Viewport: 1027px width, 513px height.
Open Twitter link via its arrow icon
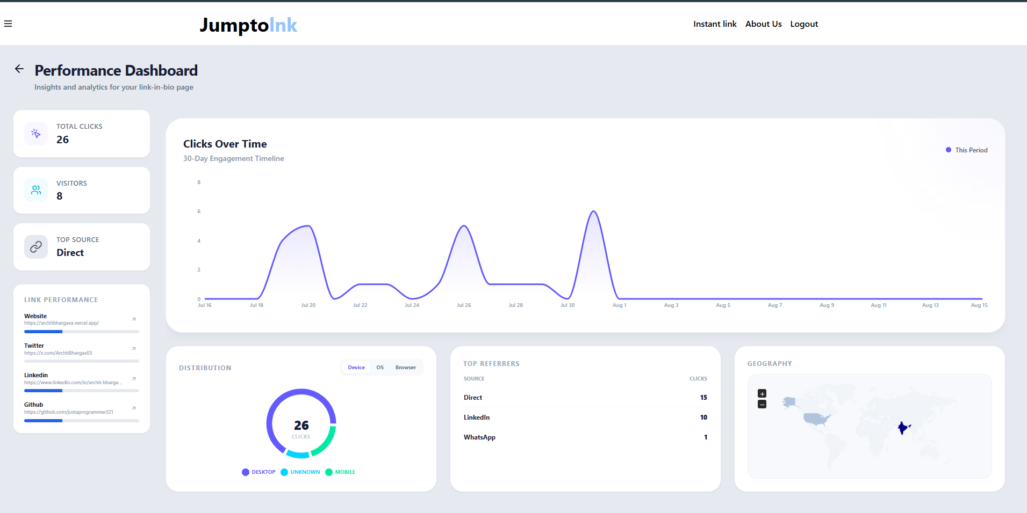click(134, 349)
